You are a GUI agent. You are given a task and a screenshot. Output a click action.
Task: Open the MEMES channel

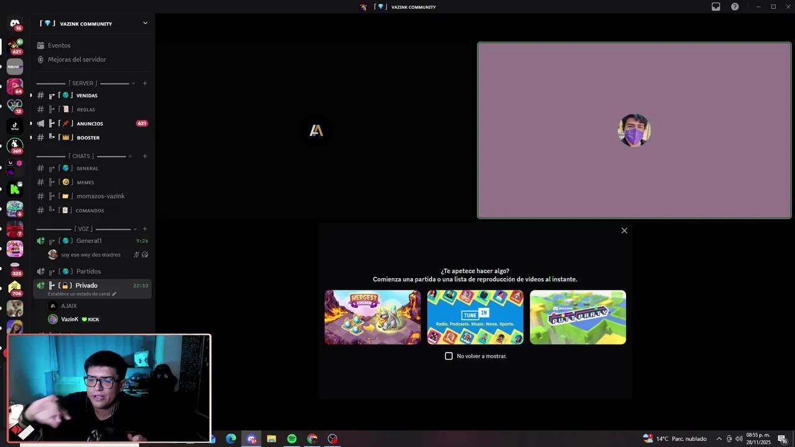click(93, 182)
